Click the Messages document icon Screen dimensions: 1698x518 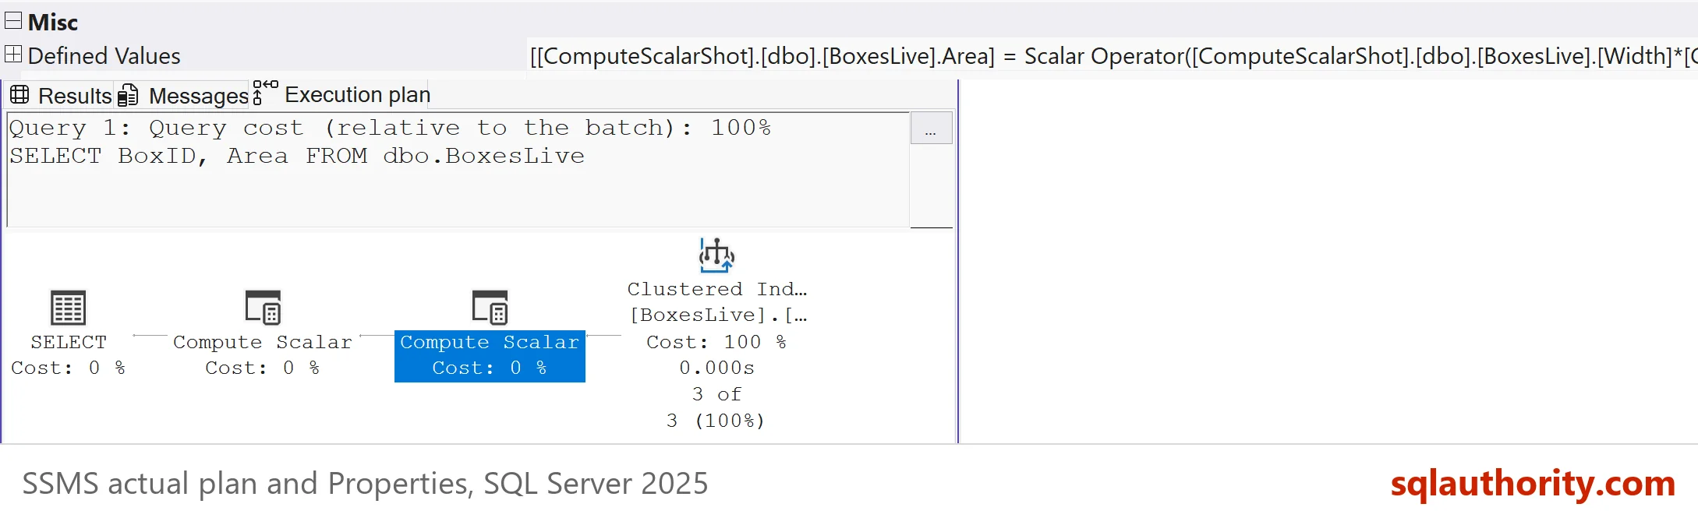(x=128, y=95)
